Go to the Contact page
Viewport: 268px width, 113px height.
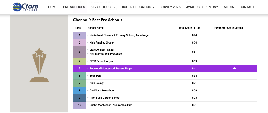tap(247, 7)
